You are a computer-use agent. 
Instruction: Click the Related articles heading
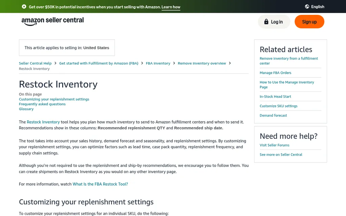coord(286,49)
